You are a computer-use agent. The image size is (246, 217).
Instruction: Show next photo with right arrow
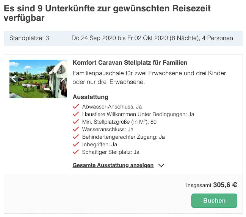63,79
